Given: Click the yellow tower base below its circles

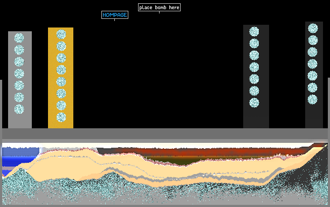Looking at the screenshot, I should point(60,125).
